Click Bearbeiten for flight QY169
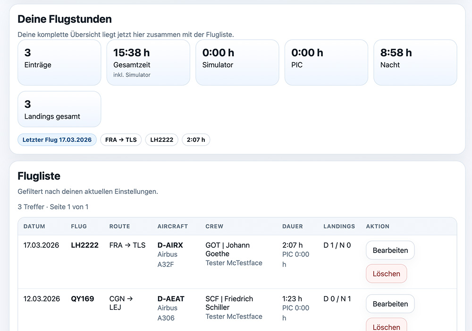Image resolution: width=472 pixels, height=331 pixels. [390, 304]
